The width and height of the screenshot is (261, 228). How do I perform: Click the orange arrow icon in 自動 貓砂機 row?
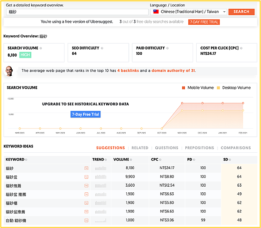pyautogui.click(x=86, y=220)
